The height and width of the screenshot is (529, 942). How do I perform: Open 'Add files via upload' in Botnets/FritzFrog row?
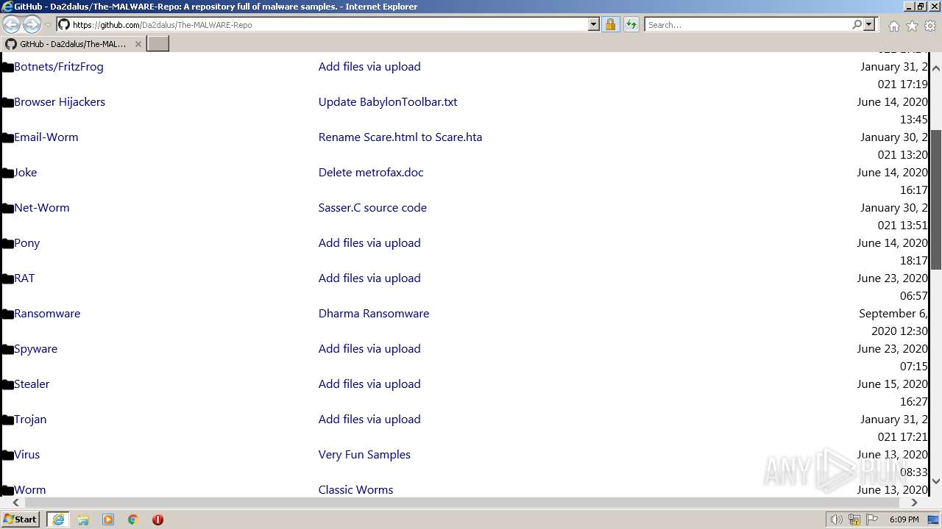(x=369, y=66)
